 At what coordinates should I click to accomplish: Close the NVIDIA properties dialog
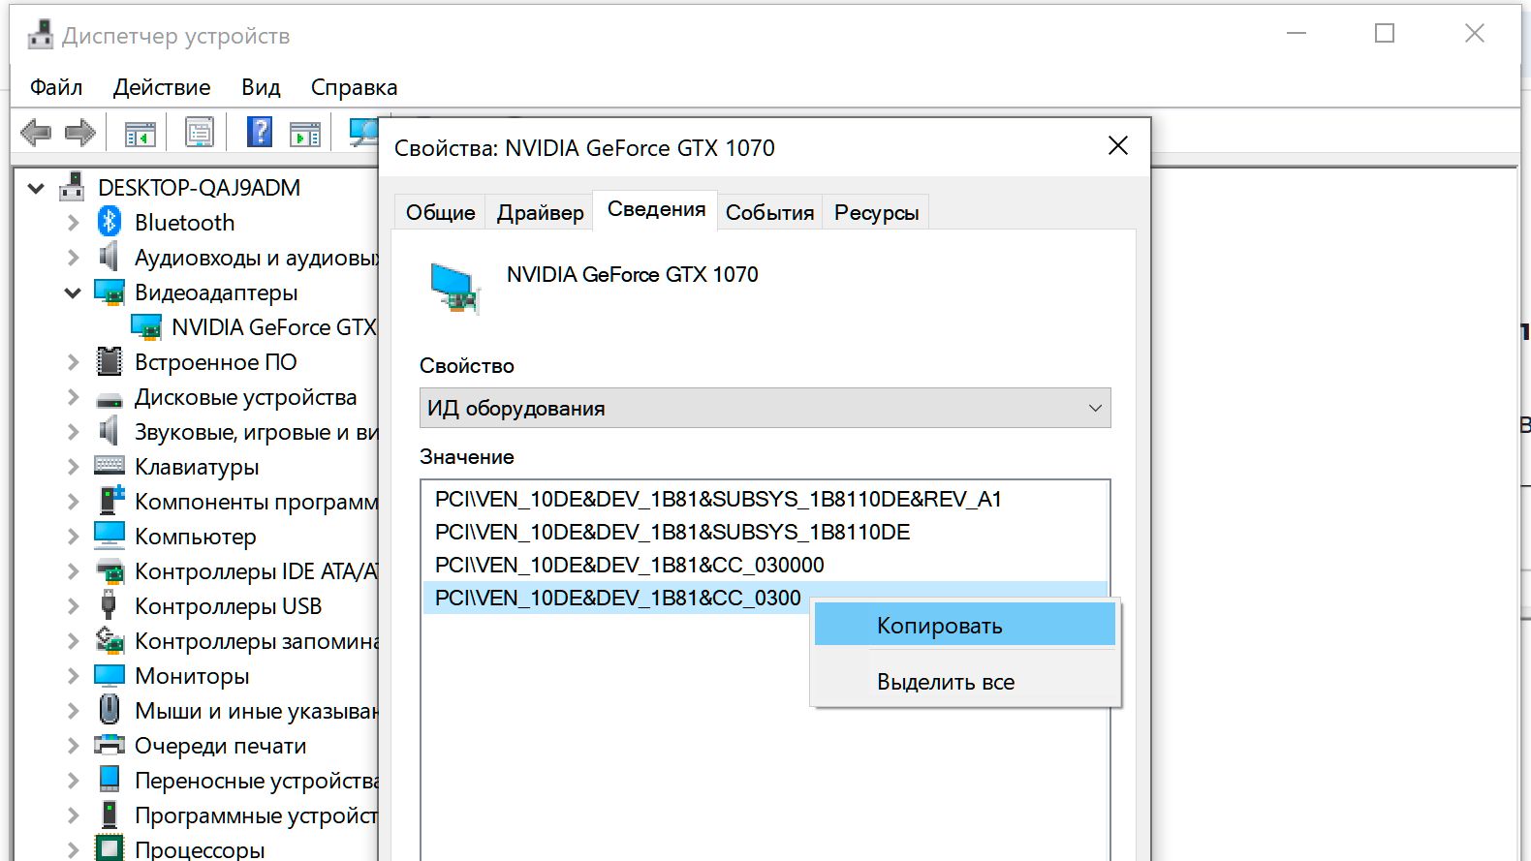1117,146
